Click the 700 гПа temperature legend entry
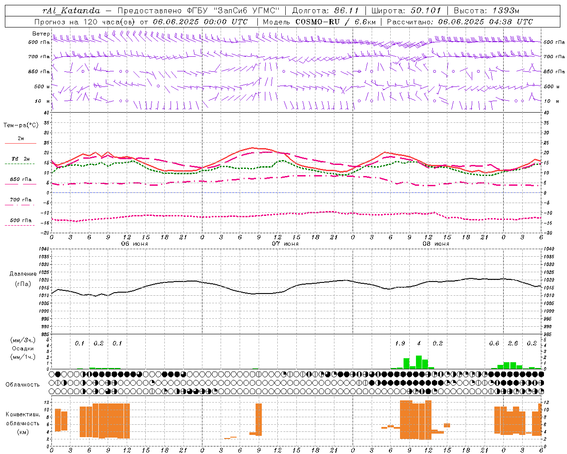 21,200
